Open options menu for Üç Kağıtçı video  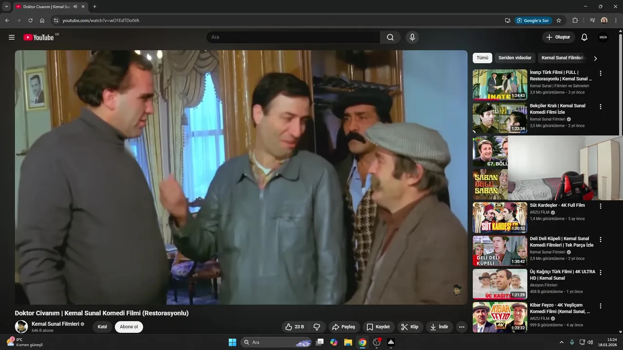pos(601,273)
